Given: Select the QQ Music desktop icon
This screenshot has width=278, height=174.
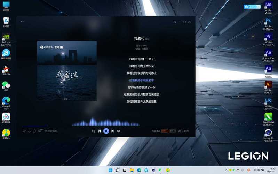Looking at the screenshot, I should click(x=6, y=134).
